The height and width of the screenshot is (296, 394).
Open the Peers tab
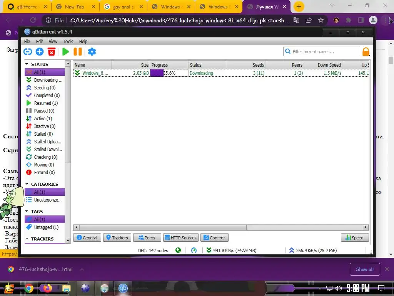(147, 237)
